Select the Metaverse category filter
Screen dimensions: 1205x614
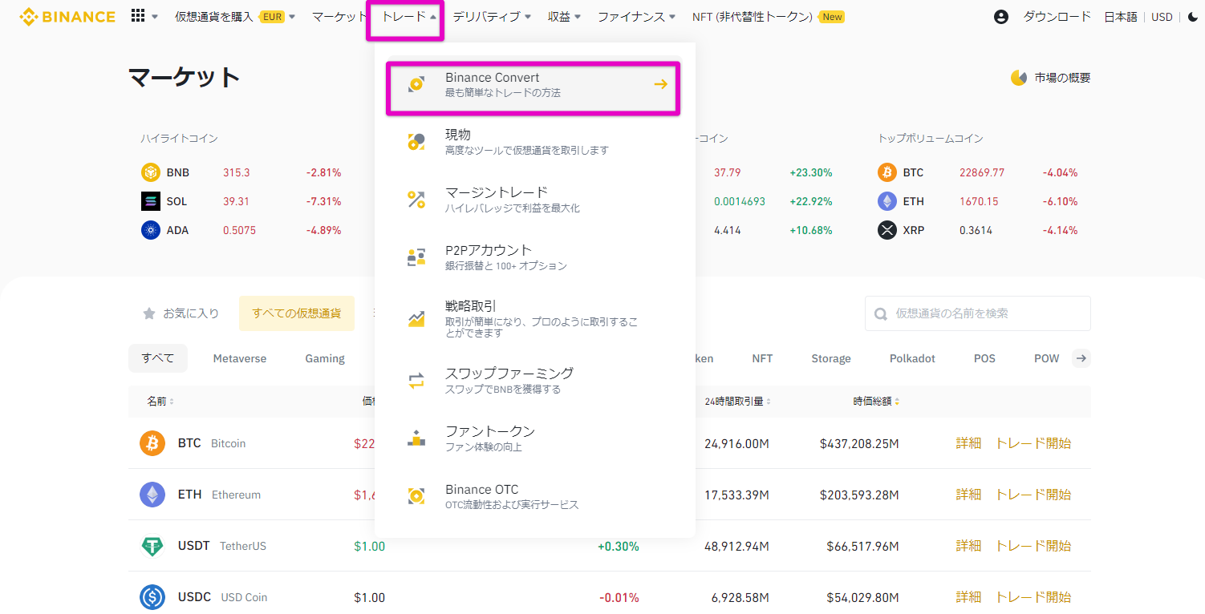[x=240, y=358]
